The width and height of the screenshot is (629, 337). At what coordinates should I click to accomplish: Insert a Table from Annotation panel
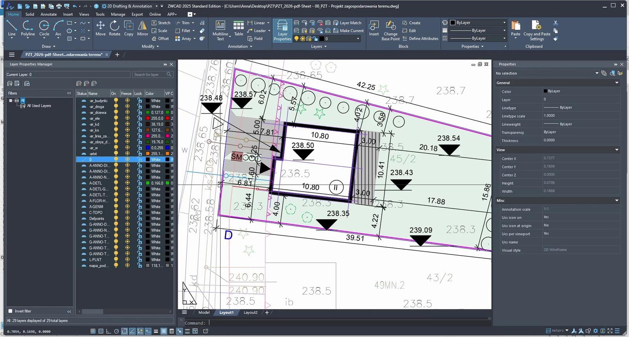click(239, 28)
